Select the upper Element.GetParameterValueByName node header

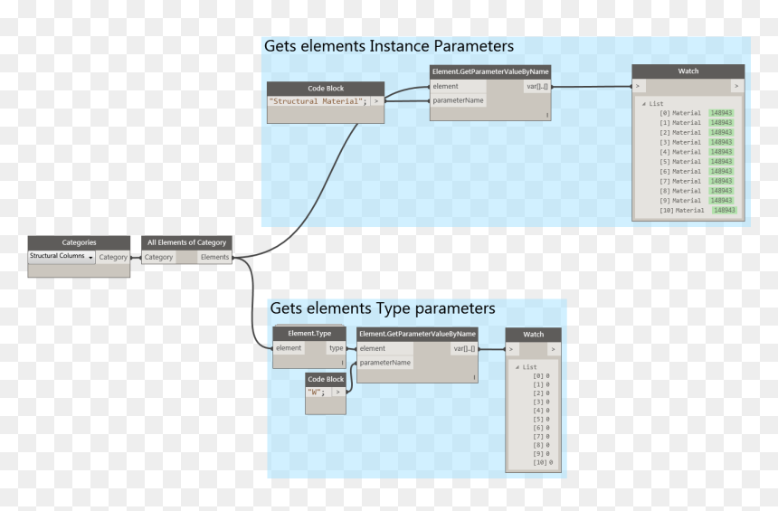(x=490, y=72)
